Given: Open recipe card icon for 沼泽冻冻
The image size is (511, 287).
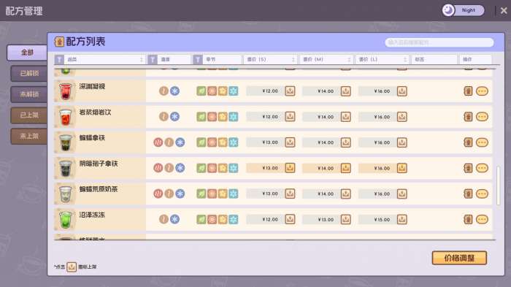Looking at the screenshot, I should [468, 219].
